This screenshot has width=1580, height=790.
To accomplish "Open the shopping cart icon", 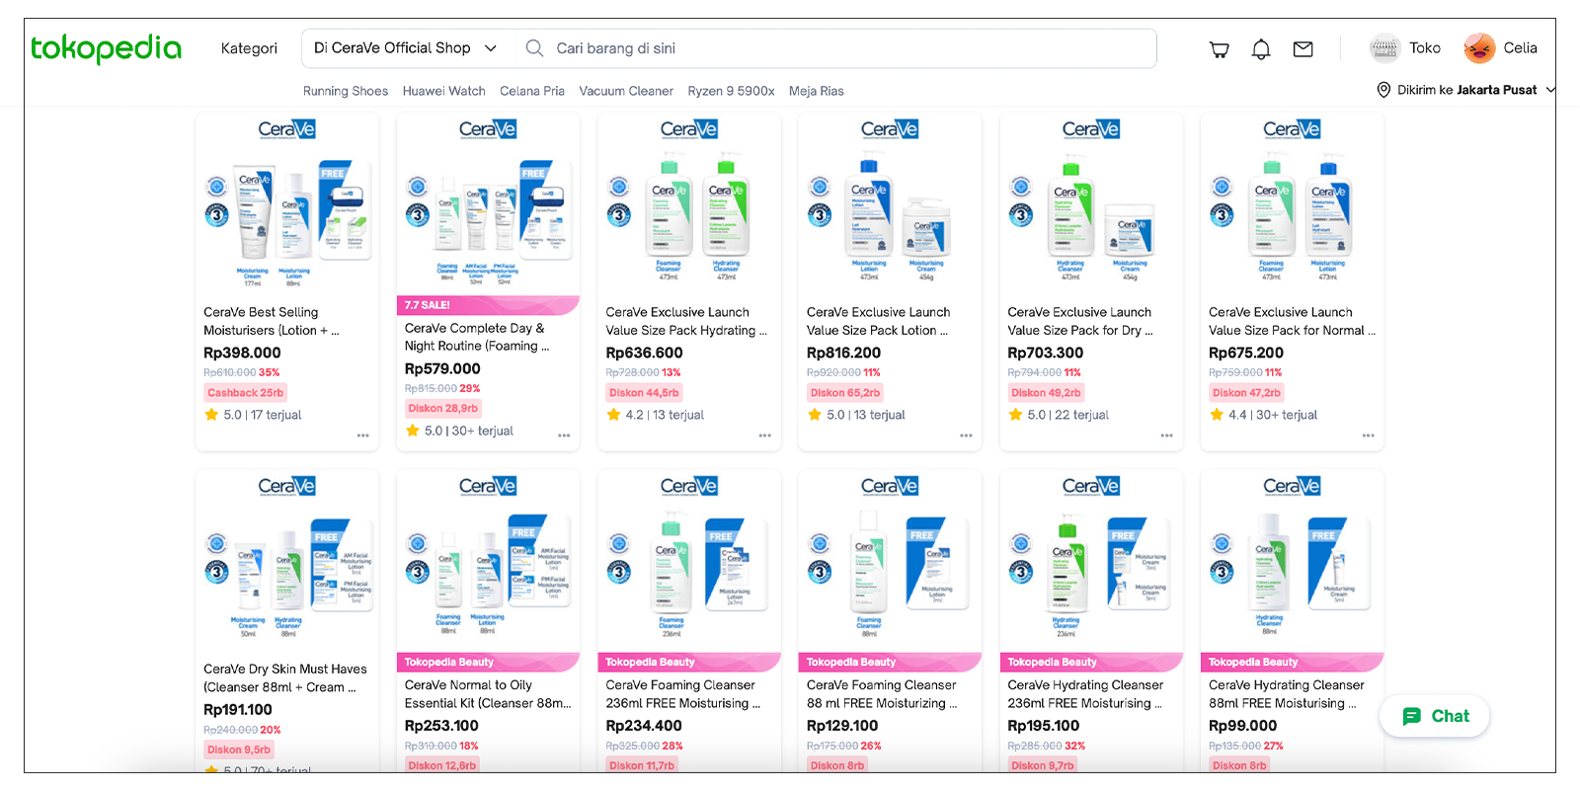I will (x=1219, y=47).
